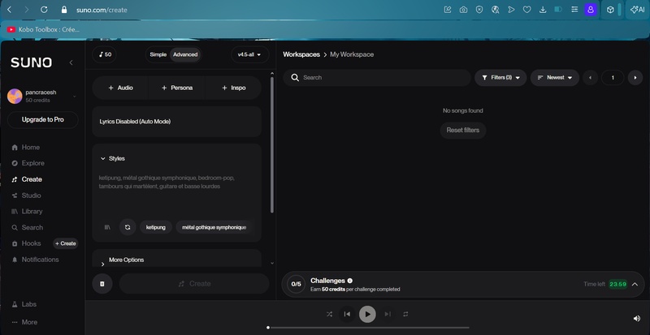This screenshot has width=650, height=335.
Task: Open the Kobo Toolbox bookmark
Action: 43,29
